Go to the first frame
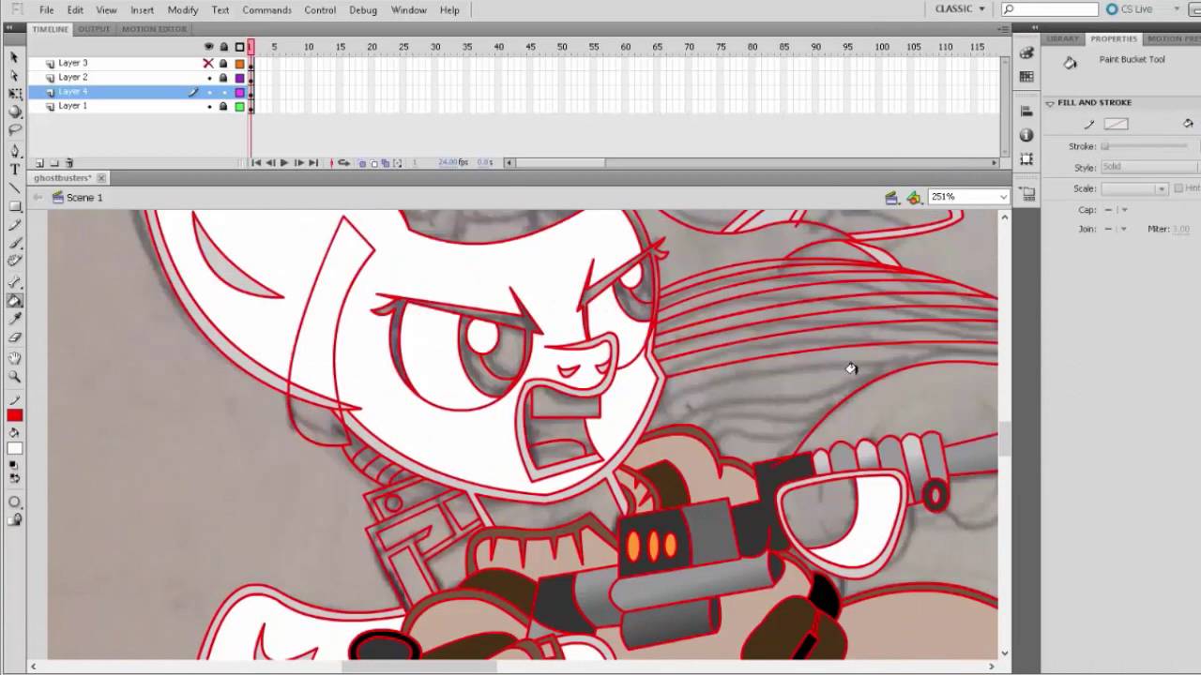 [x=256, y=163]
